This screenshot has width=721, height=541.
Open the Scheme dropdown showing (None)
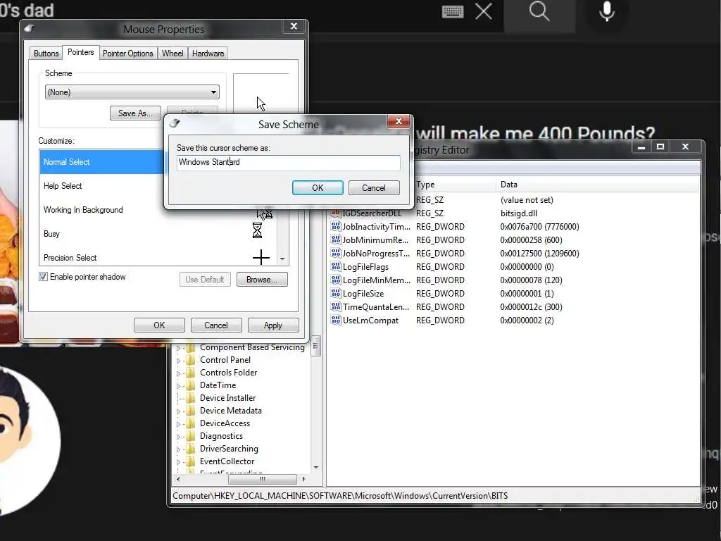(x=132, y=92)
